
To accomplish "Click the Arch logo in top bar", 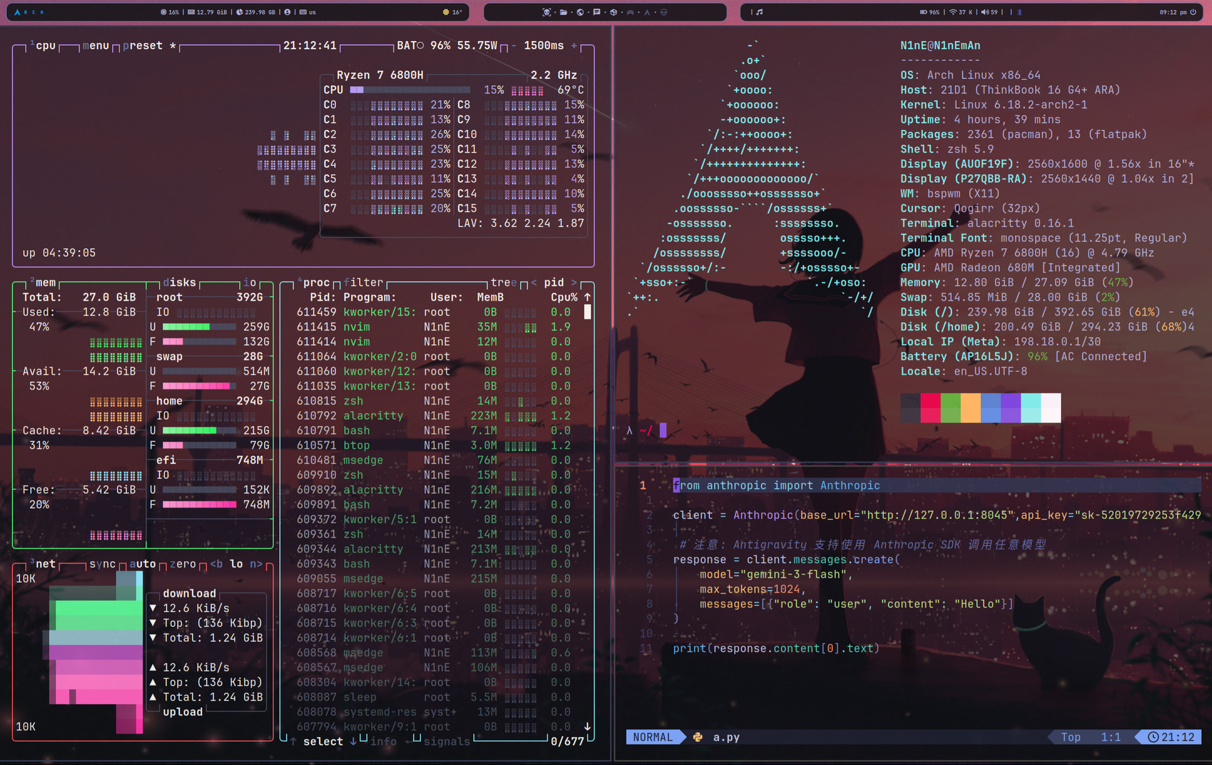I will tap(17, 12).
